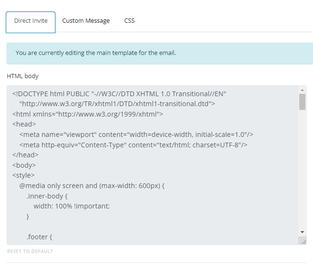Click the meta Content-Type line
This screenshot has width=313, height=271.
pyautogui.click(x=133, y=145)
